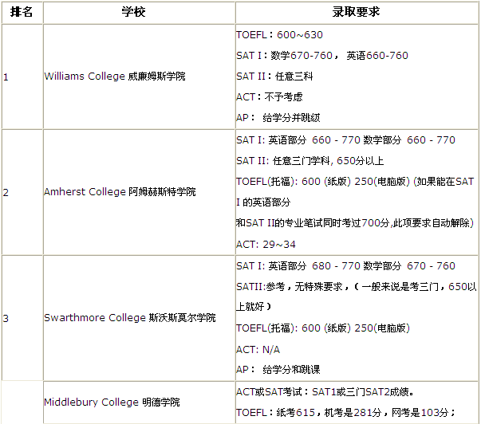Open the Williams College 威廉姆斯学院 link
The height and width of the screenshot is (424, 481).
(x=115, y=76)
